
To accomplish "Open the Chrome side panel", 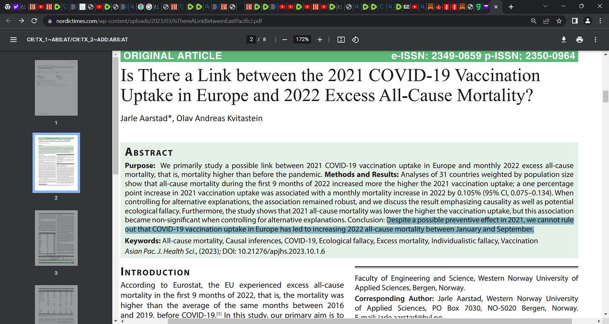I will click(x=575, y=21).
